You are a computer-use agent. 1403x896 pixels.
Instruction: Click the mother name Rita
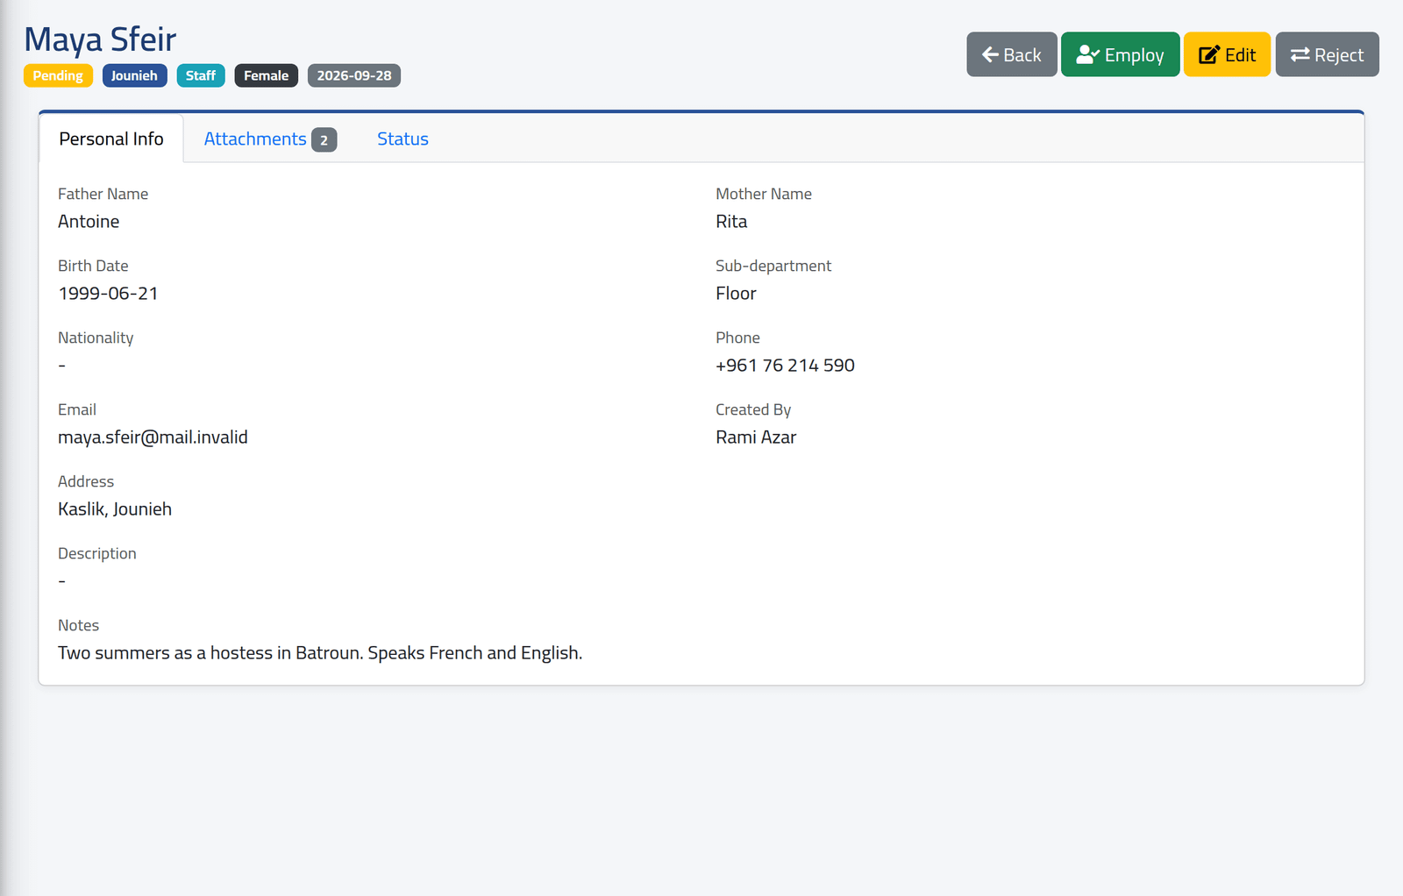[731, 222]
